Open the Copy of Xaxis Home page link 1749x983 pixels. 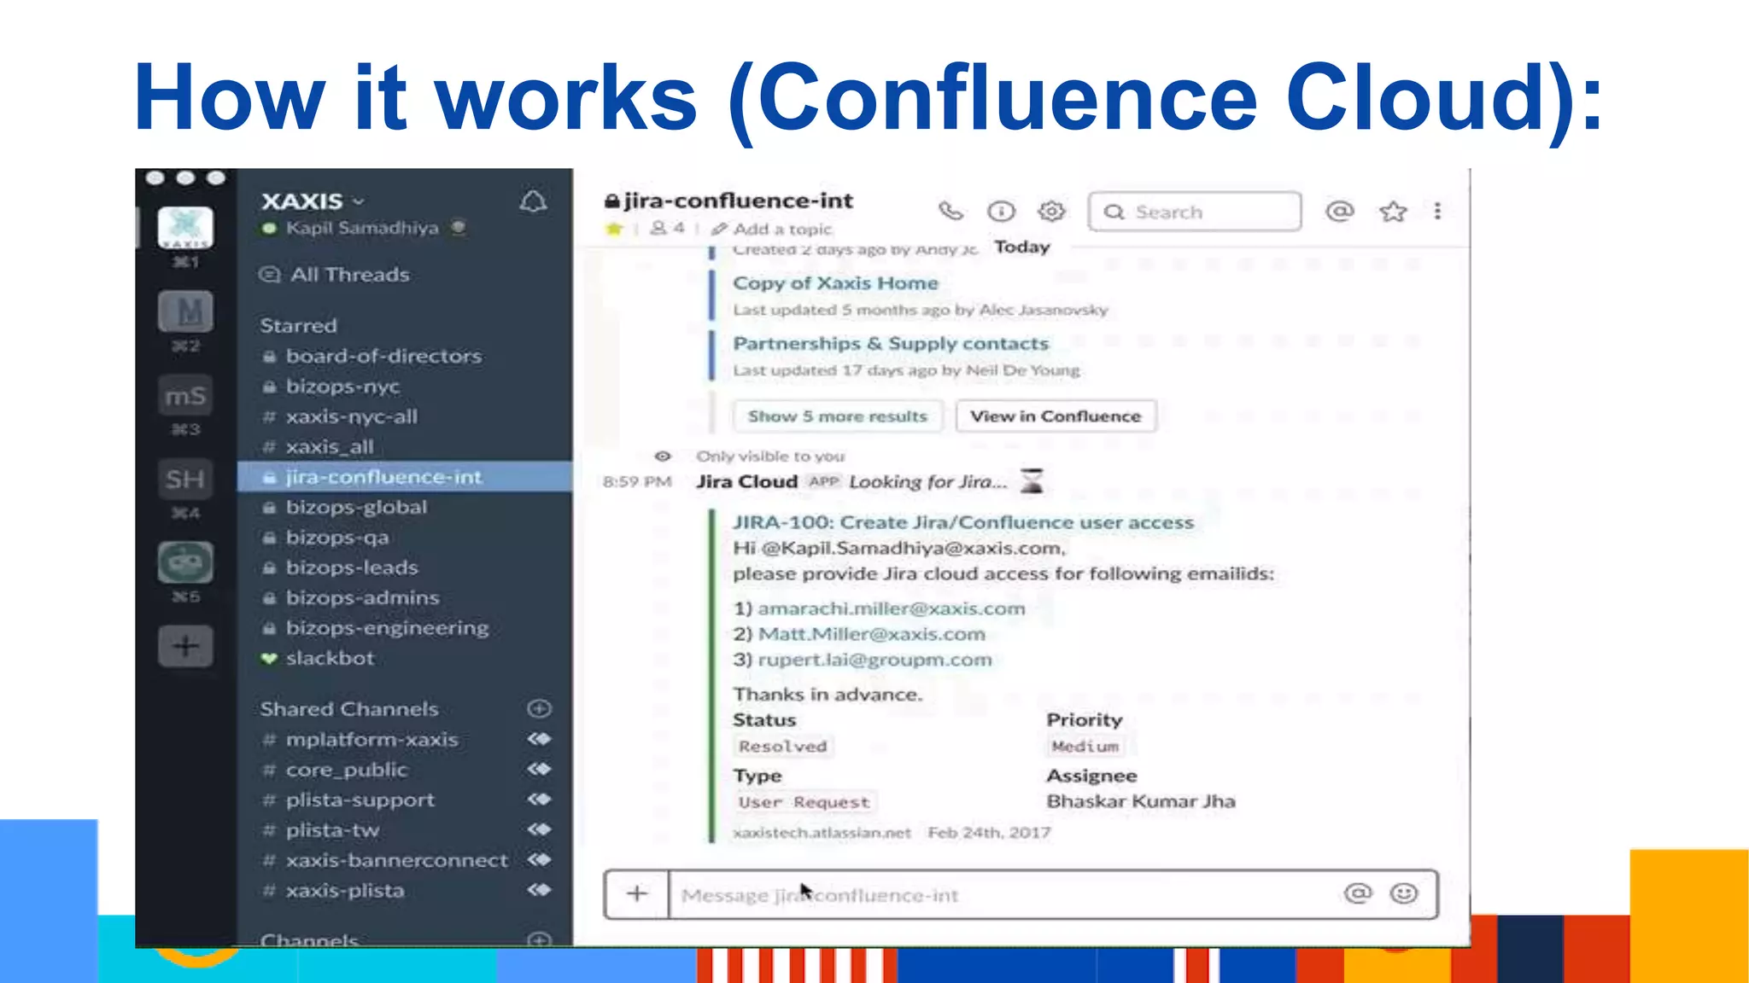click(x=835, y=282)
